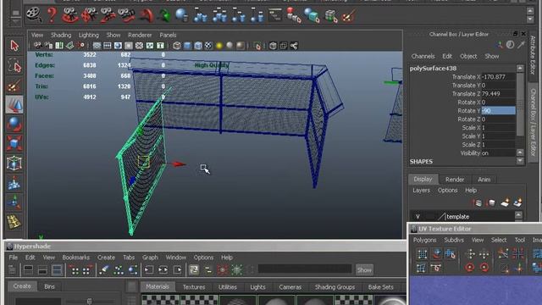Open Hypershade Graph menu

pyautogui.click(x=150, y=258)
